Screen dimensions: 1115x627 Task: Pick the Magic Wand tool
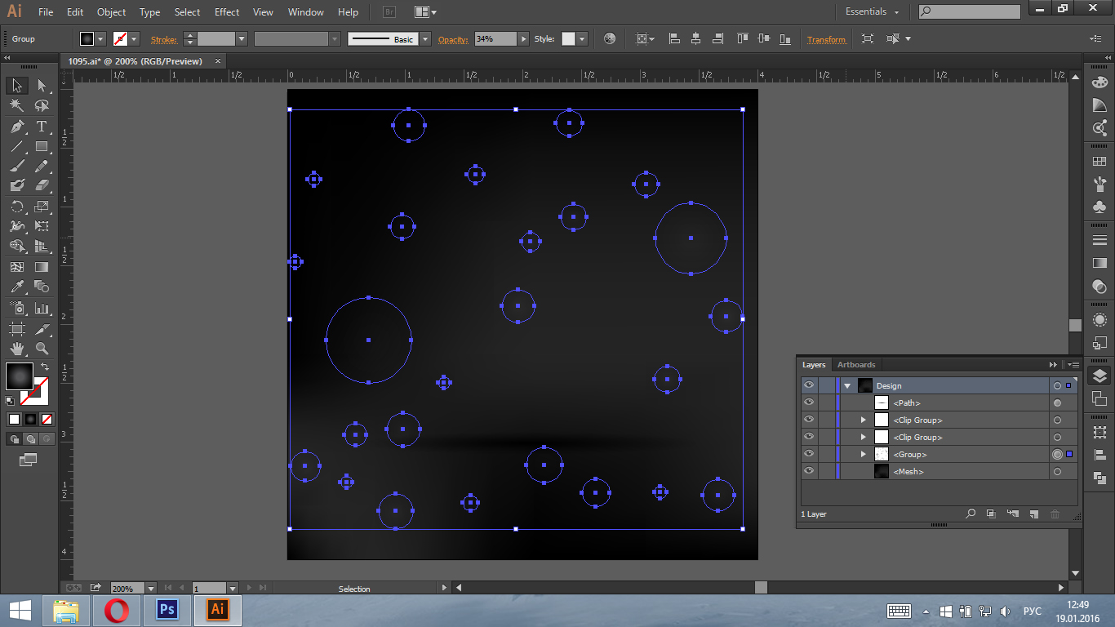point(16,105)
